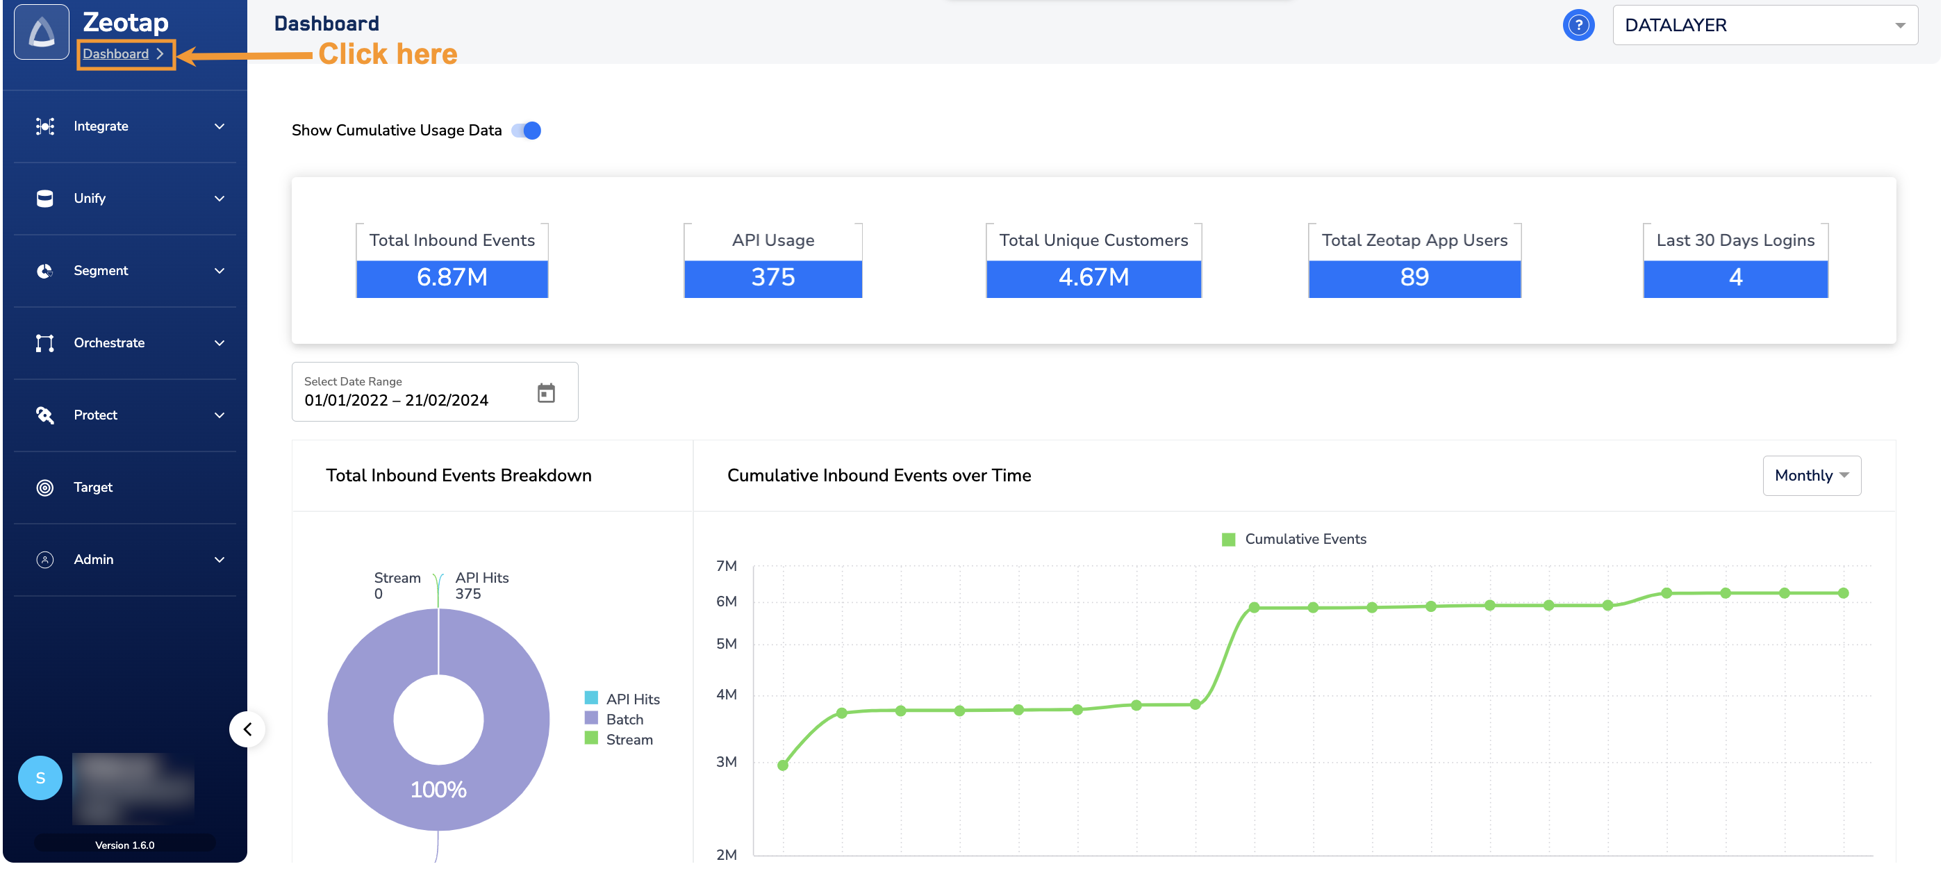Open the Monthly interval dropdown

click(1811, 476)
